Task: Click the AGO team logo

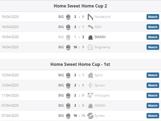Action: (90, 27)
